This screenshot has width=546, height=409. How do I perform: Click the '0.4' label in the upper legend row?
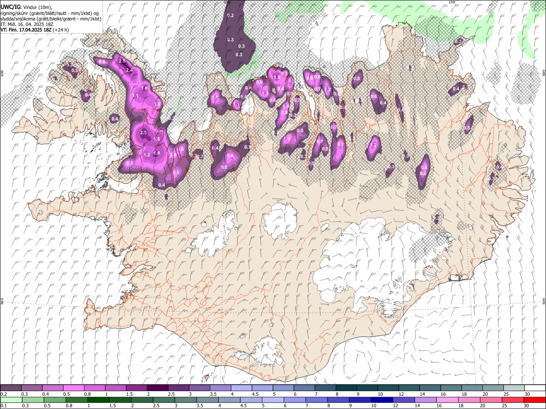(46, 394)
